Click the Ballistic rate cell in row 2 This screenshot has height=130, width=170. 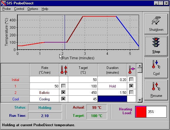[45, 92]
